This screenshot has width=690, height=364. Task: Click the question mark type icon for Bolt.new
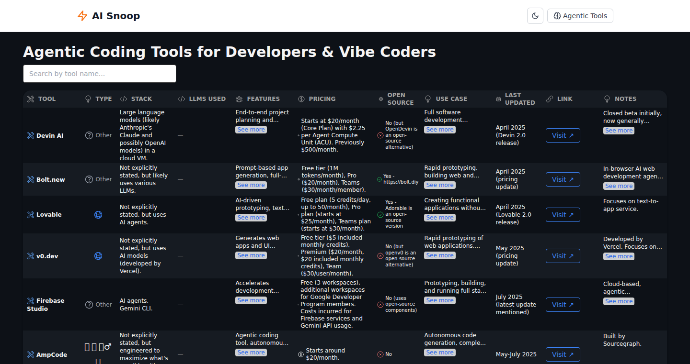89,179
